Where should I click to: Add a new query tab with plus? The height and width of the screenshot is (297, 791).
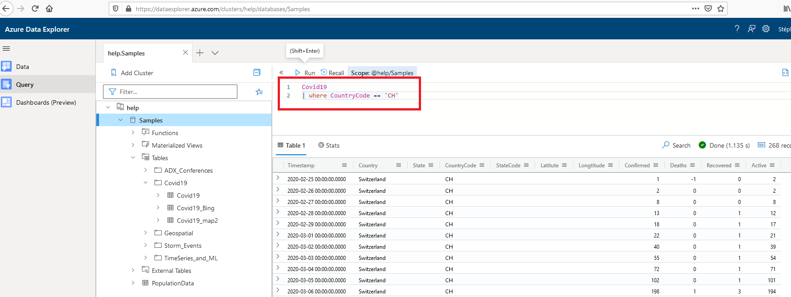200,53
